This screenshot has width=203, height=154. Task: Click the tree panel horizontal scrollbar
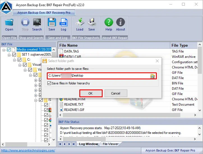click(x=16, y=144)
